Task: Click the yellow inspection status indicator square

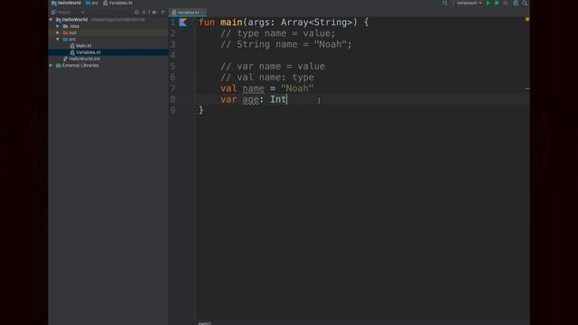Action: (527, 19)
